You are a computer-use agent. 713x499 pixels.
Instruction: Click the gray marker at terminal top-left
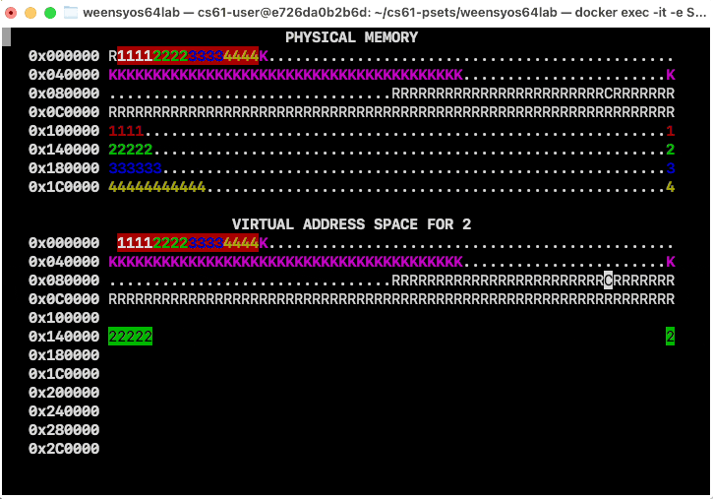tap(6, 37)
